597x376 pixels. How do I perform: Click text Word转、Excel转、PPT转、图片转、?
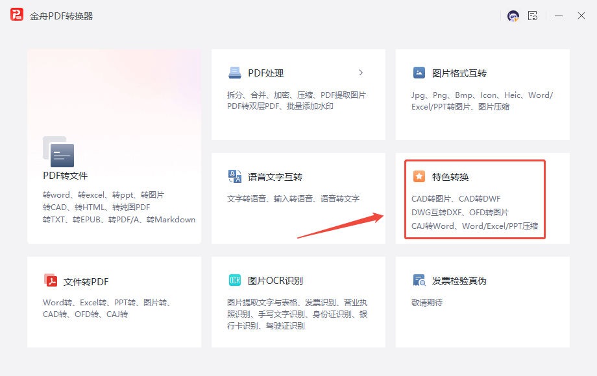[x=106, y=302]
